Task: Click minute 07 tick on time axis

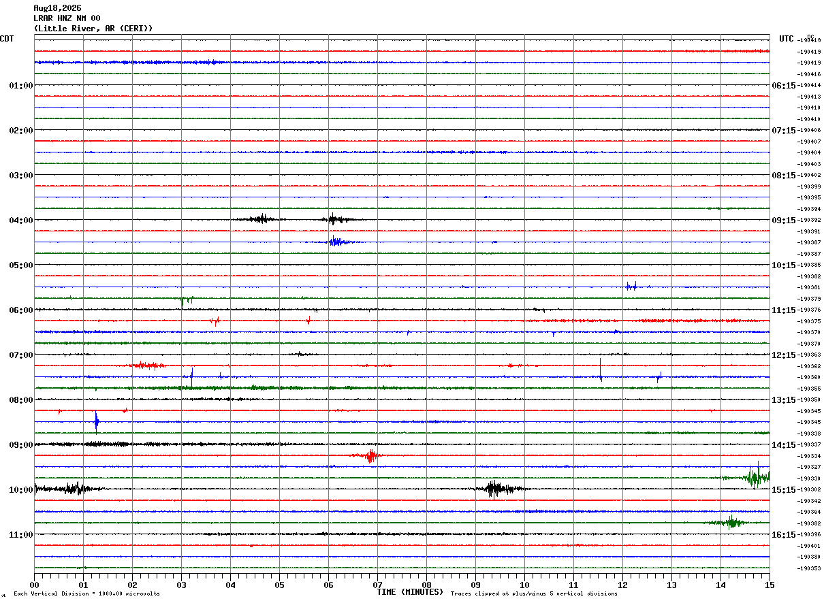Action: tap(377, 585)
